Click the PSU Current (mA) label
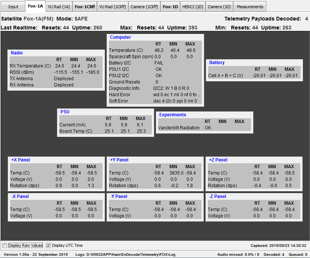 pyautogui.click(x=72, y=125)
